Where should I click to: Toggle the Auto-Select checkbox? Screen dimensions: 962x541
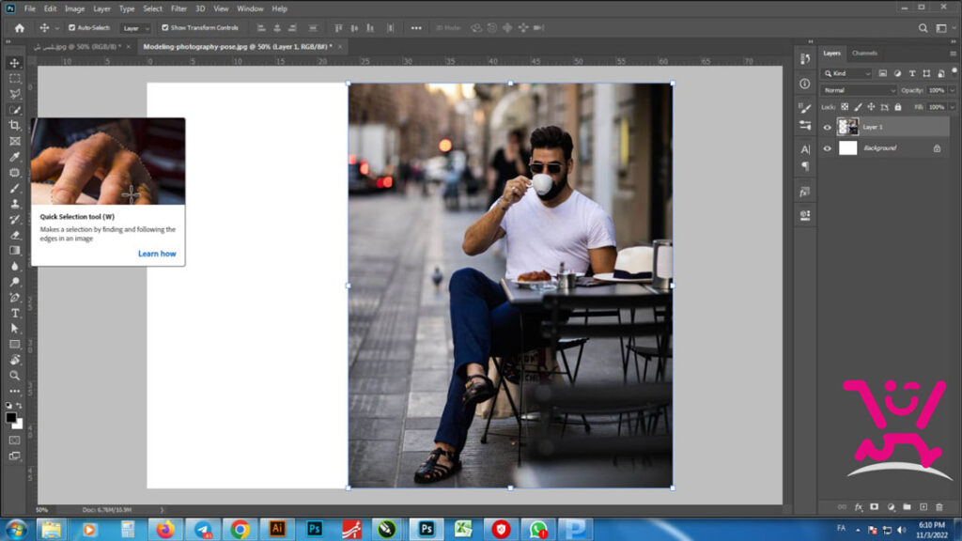(x=71, y=27)
